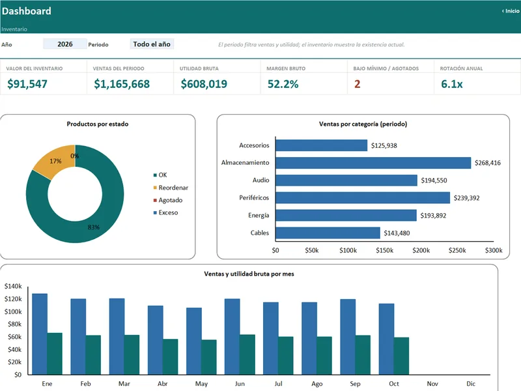Screen dimensions: 521x391
Task: Click the Ventas y utilidad bruta chart title
Action: pyautogui.click(x=249, y=274)
